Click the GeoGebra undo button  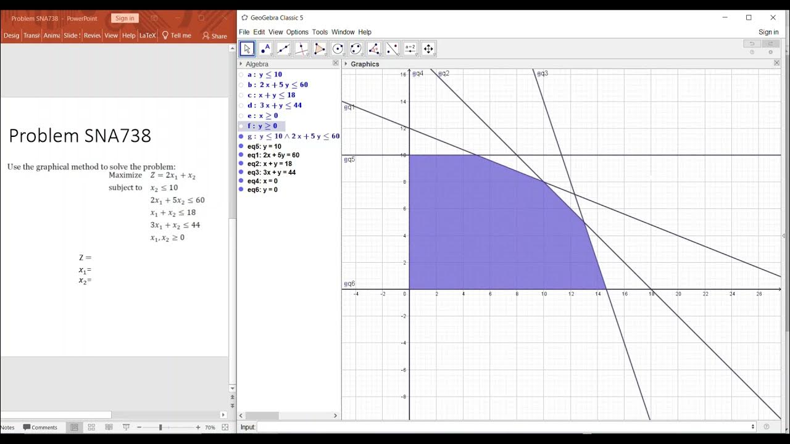coord(752,44)
